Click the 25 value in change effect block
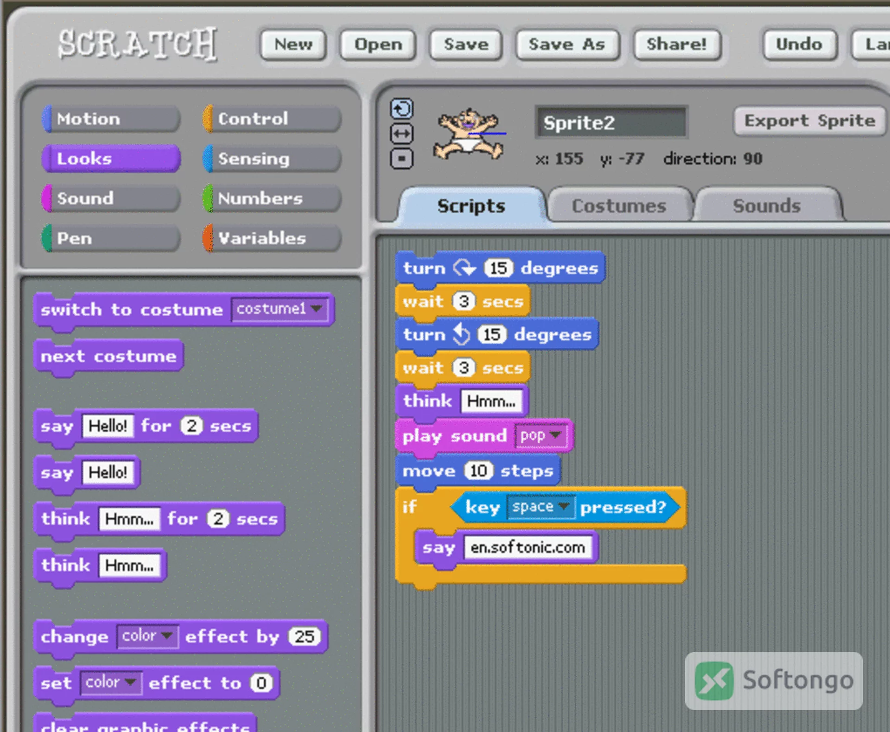 tap(305, 637)
